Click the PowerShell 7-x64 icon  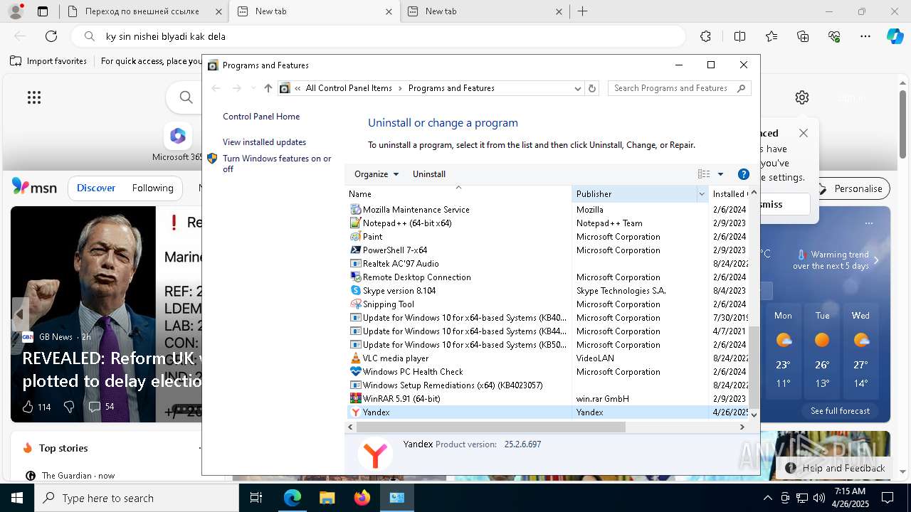[x=356, y=250]
